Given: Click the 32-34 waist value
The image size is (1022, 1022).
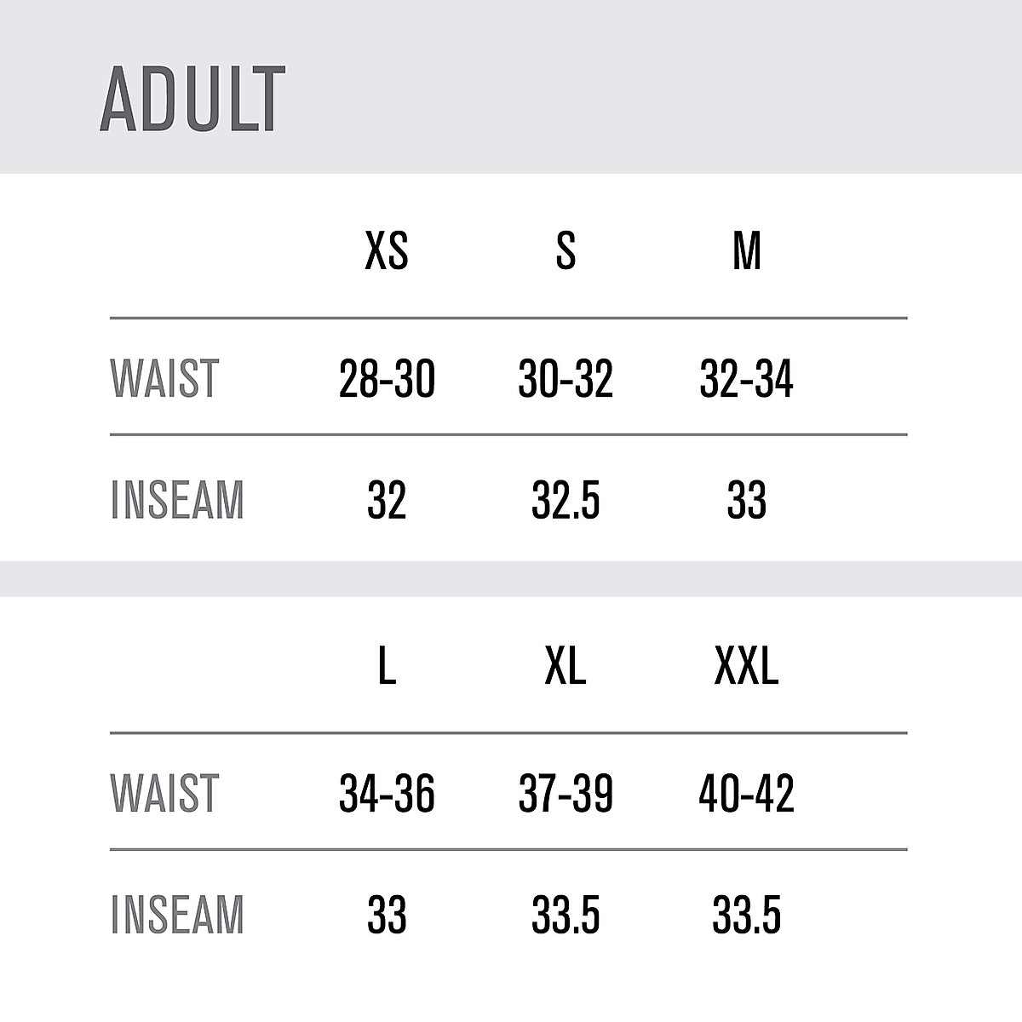Looking at the screenshot, I should [x=747, y=379].
